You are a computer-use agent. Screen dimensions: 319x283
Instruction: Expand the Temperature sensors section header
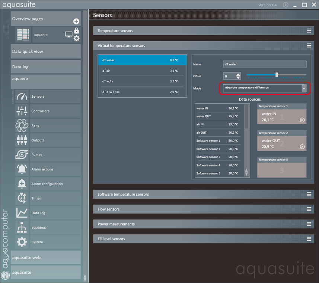tap(204, 31)
